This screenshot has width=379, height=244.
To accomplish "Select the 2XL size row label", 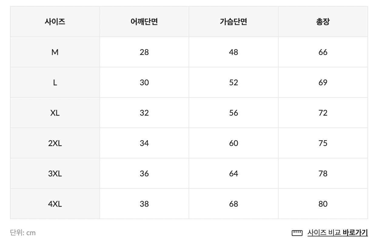I will coord(55,143).
